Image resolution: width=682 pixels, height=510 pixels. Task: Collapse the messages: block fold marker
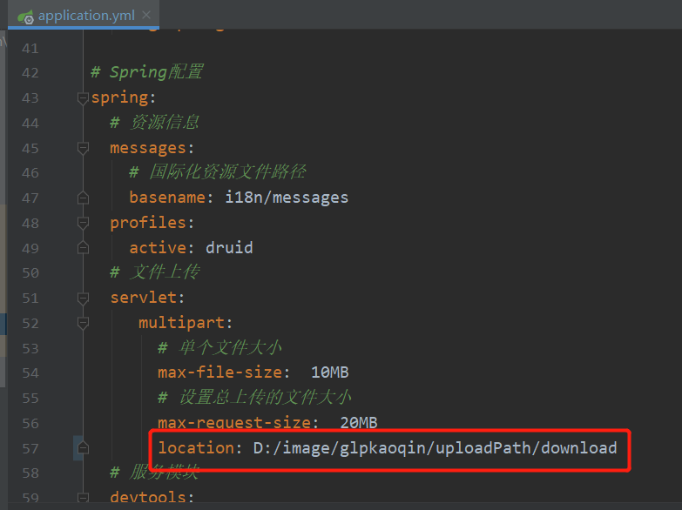coord(83,148)
